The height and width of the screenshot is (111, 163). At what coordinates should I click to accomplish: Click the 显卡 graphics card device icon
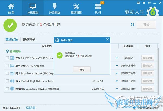coord(12,66)
